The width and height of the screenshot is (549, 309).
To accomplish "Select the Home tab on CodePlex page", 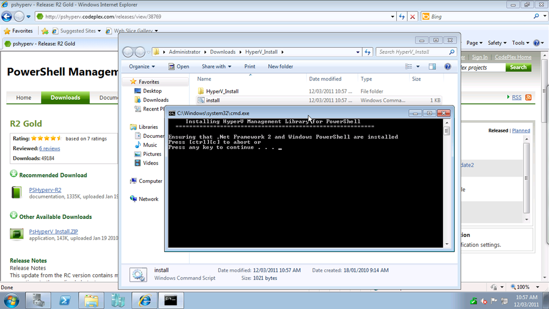I will click(x=24, y=98).
